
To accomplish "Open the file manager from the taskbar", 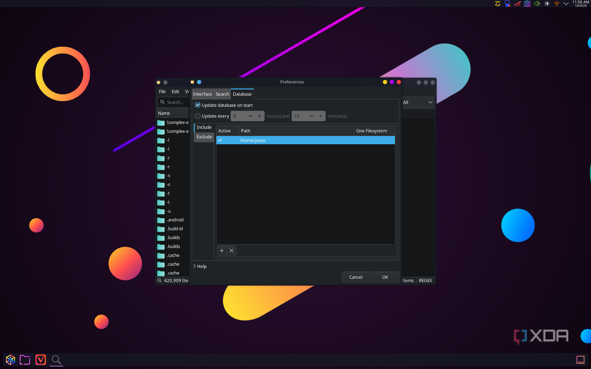I will 25,360.
